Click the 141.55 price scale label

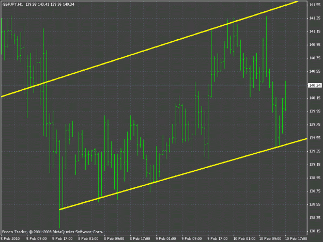315,5
